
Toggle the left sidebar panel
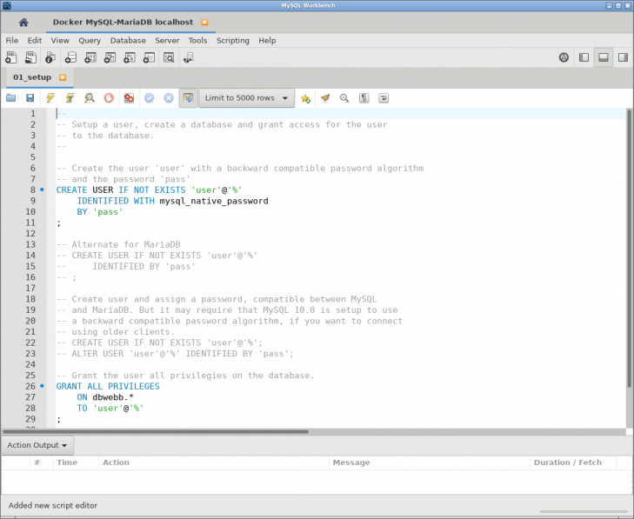pyautogui.click(x=584, y=57)
